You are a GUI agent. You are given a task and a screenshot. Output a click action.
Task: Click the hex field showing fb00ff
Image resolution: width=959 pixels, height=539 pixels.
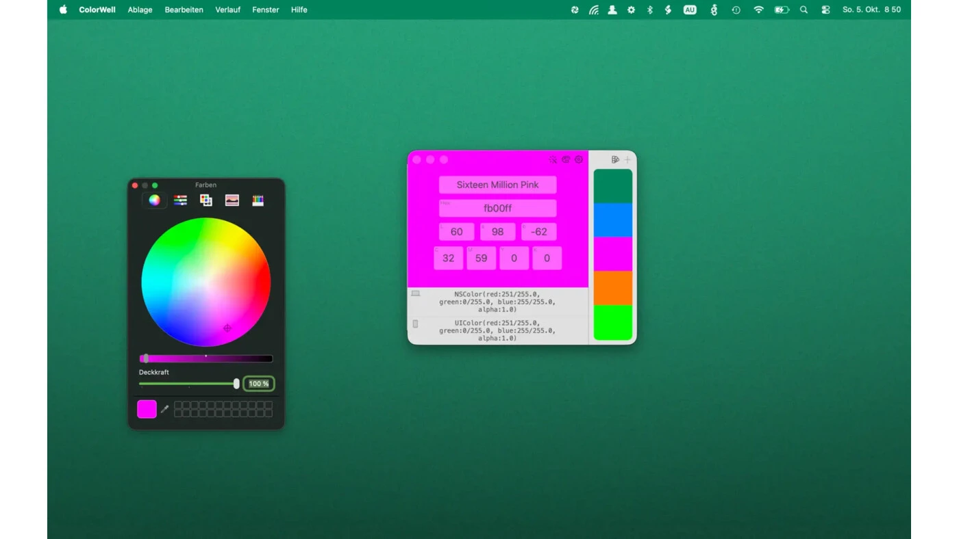[497, 208]
